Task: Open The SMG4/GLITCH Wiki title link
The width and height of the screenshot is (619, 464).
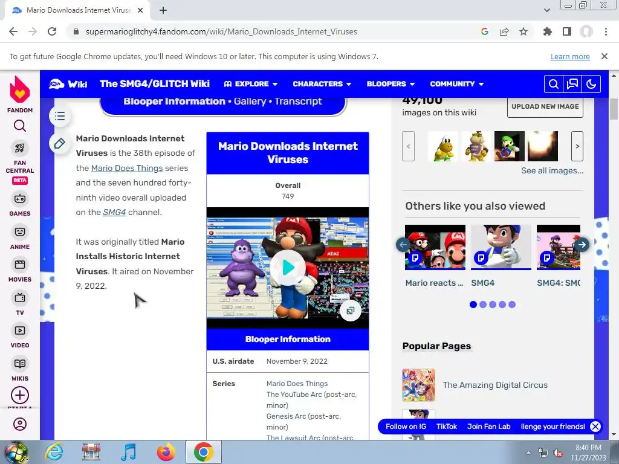Action: [155, 84]
